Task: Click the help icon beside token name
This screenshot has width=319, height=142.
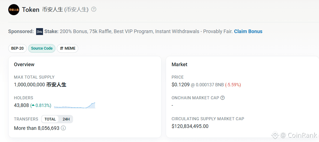Action: point(94,9)
